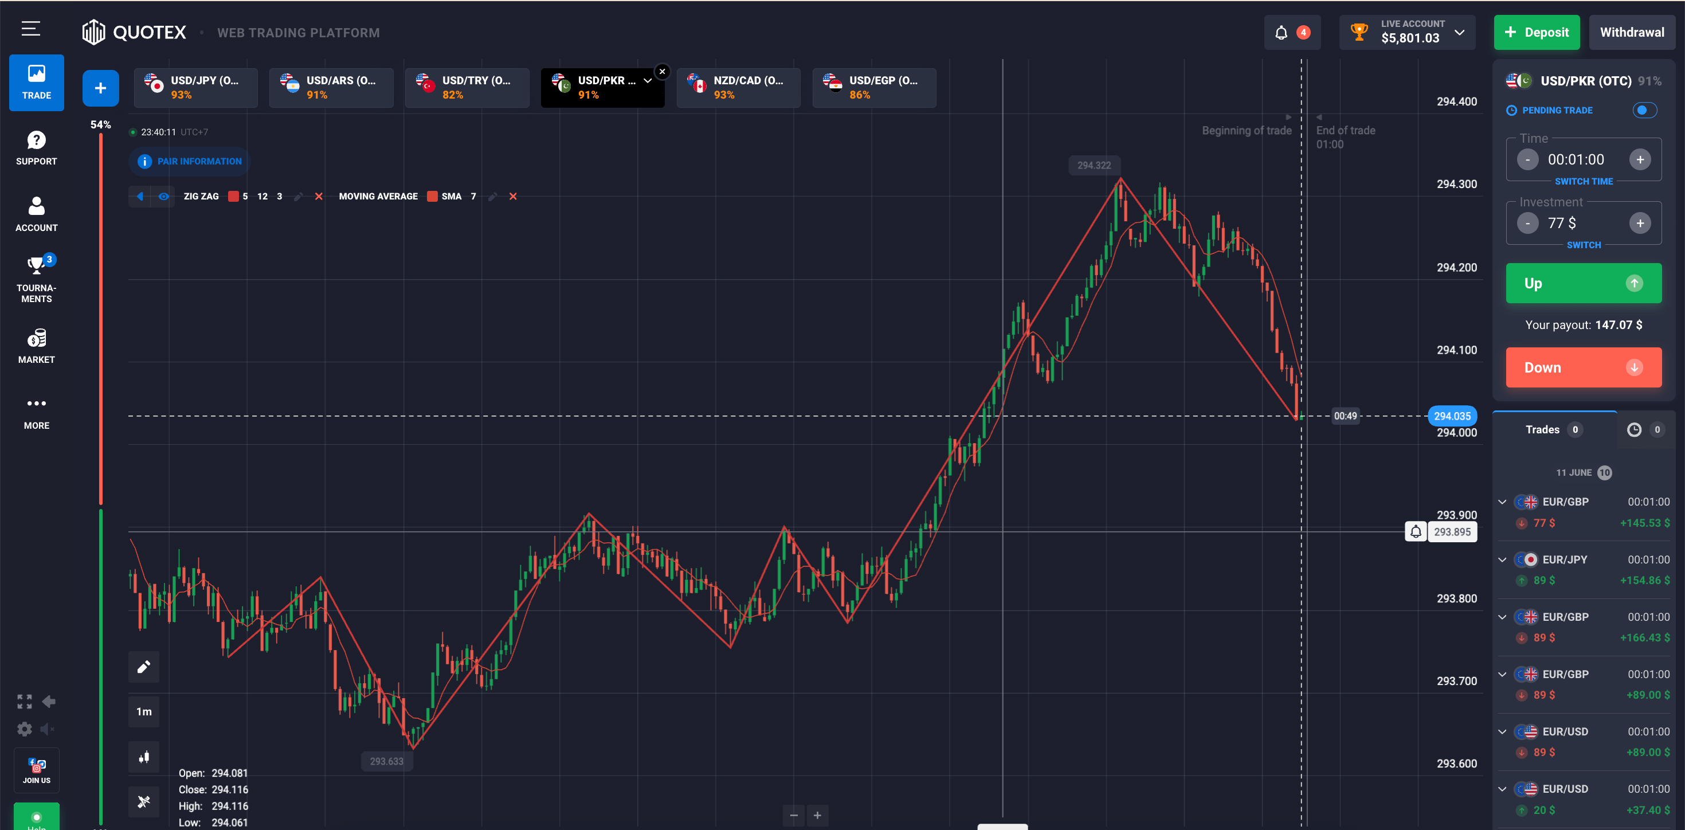Open the hamburger main menu
The height and width of the screenshot is (830, 1685).
click(31, 29)
